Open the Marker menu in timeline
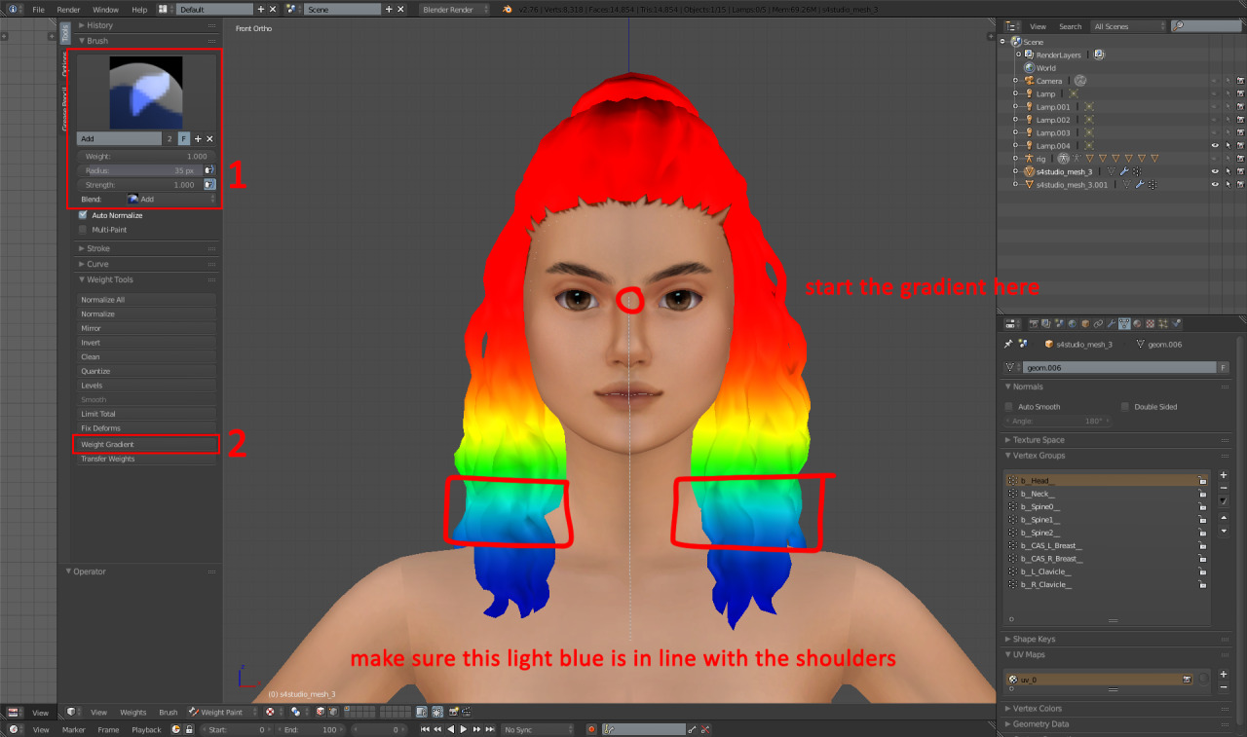 pyautogui.click(x=73, y=729)
